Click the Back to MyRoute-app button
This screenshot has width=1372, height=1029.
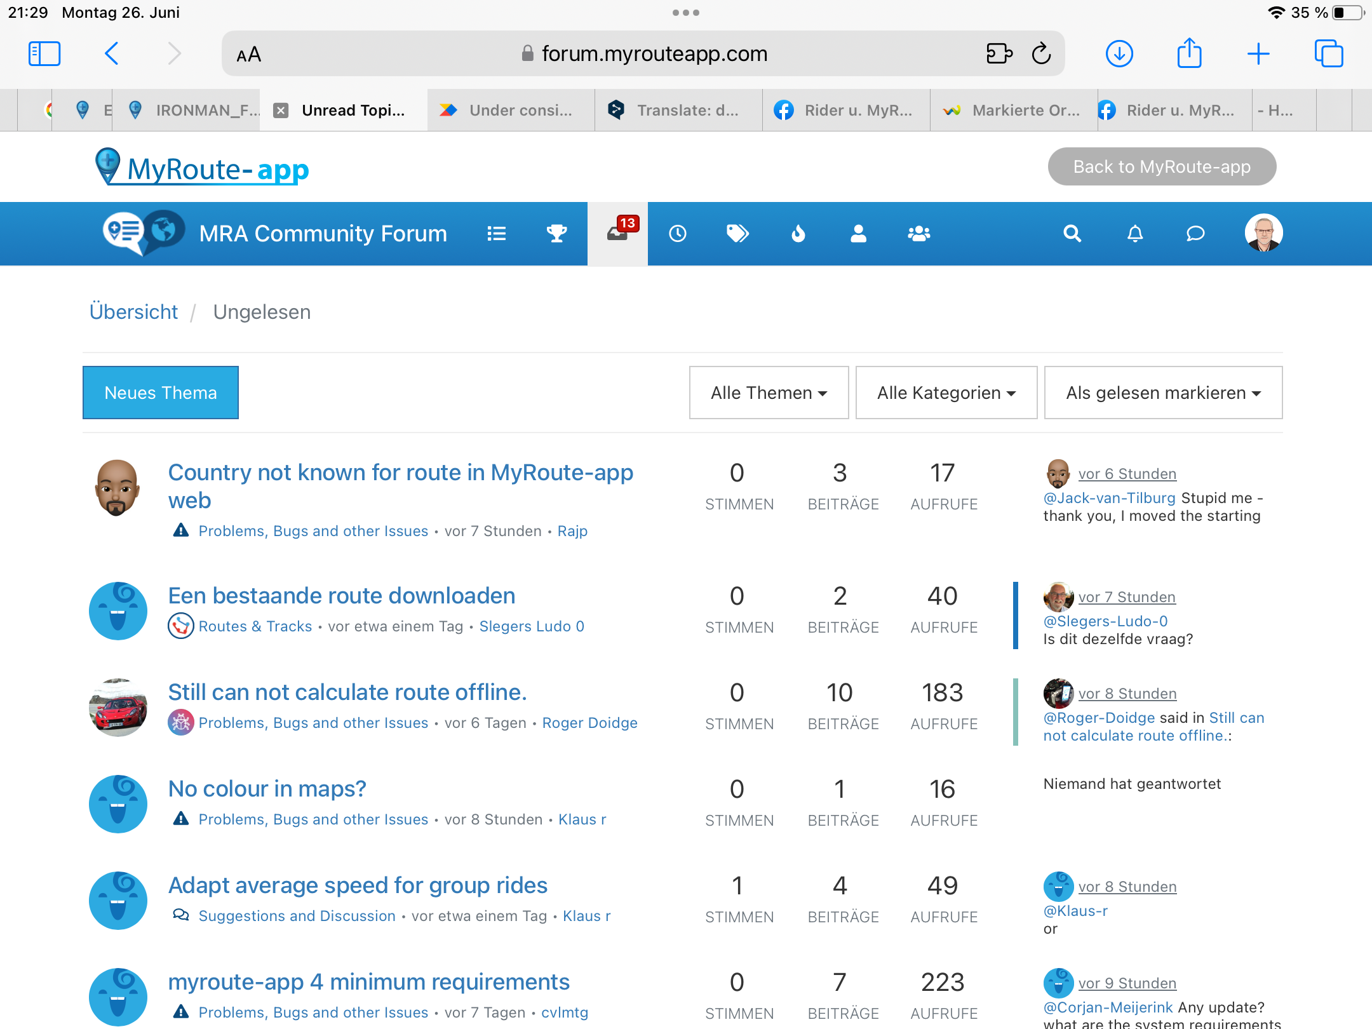pos(1162,166)
